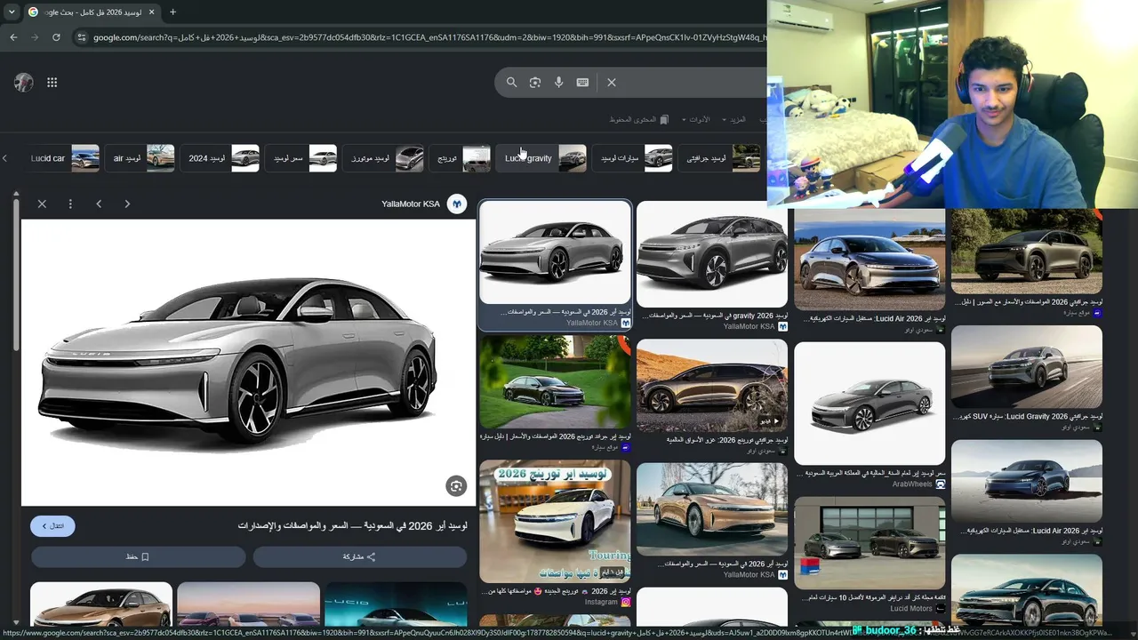Click the blue visit button in preview
Image resolution: width=1138 pixels, height=640 pixels.
point(52,526)
